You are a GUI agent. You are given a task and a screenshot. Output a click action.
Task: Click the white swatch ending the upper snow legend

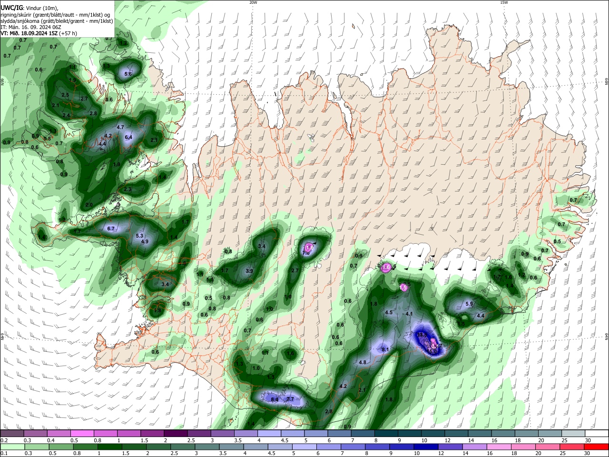pyautogui.click(x=597, y=433)
